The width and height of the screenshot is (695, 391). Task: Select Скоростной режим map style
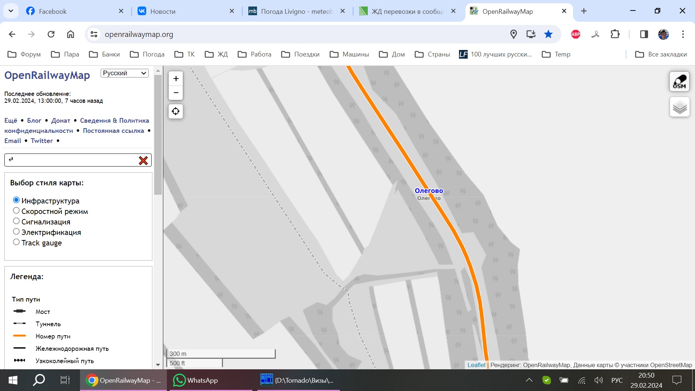(x=16, y=211)
